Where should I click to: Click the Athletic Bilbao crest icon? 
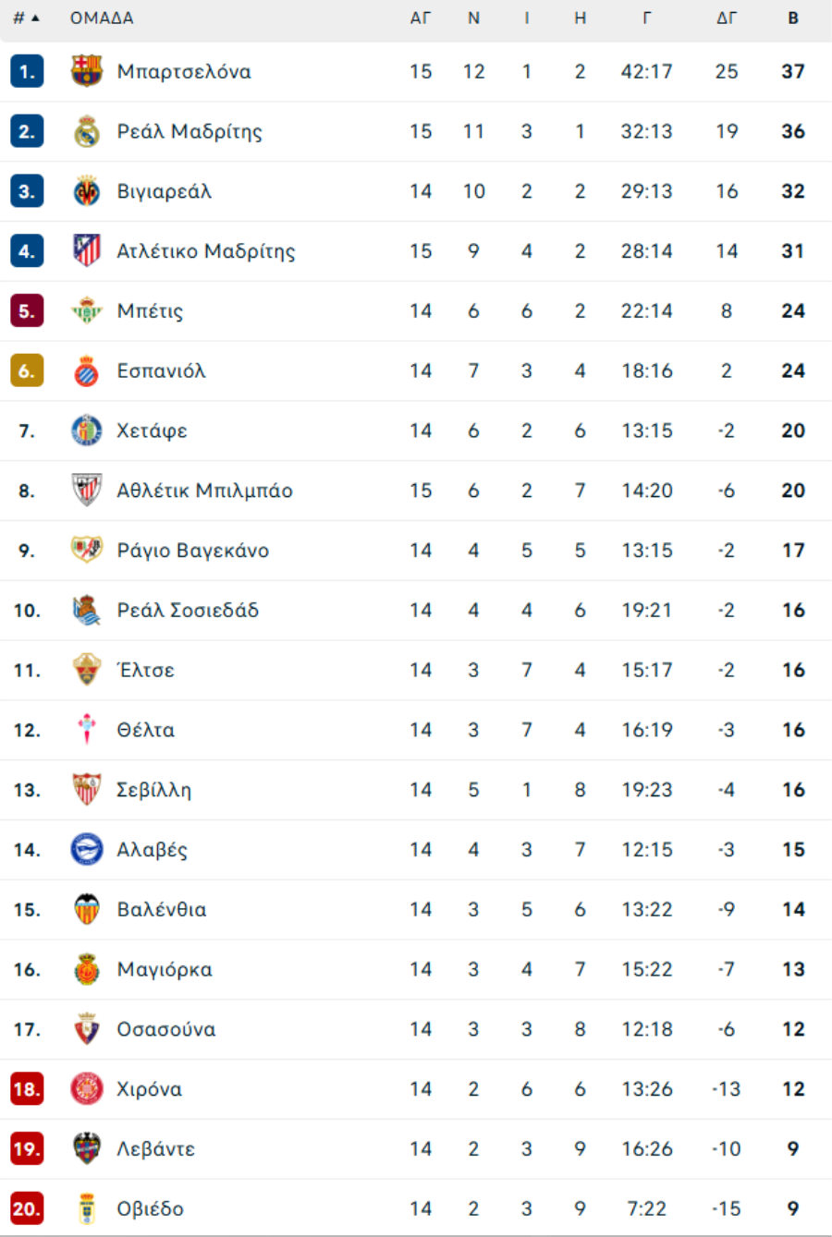point(87,491)
